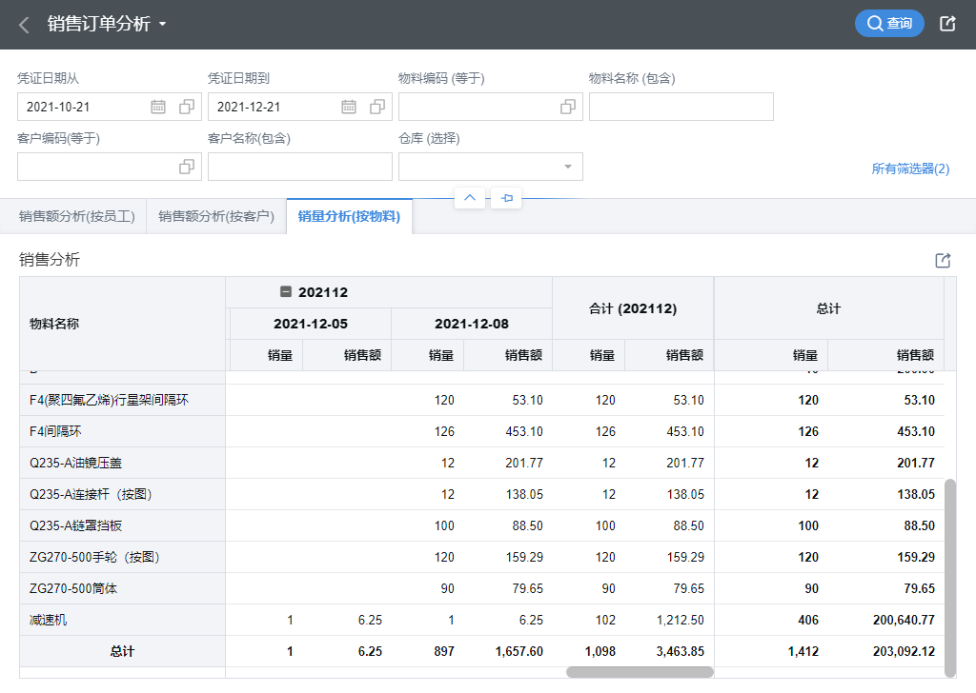
Task: Switch to 销售额分析(按员工) tab
Action: 76,216
